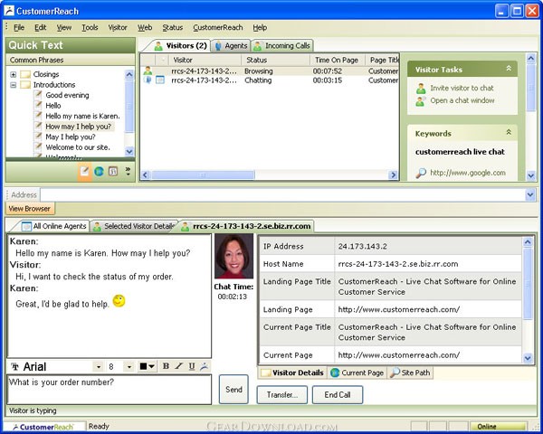
Task: Click the visitors list horizontal scrollbar thumb
Action: tap(204, 175)
